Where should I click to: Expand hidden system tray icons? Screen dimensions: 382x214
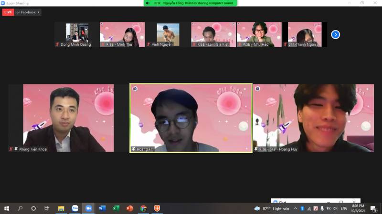click(x=295, y=208)
